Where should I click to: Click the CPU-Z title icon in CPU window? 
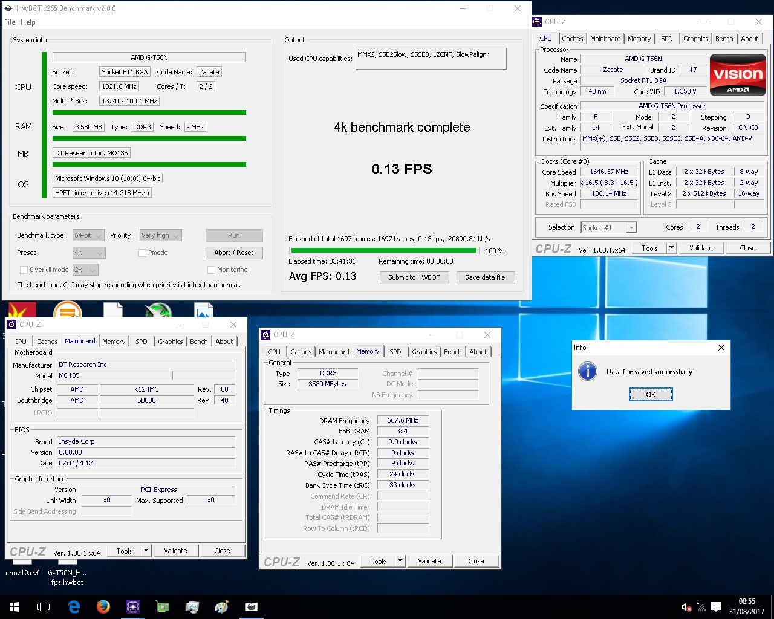coord(537,22)
